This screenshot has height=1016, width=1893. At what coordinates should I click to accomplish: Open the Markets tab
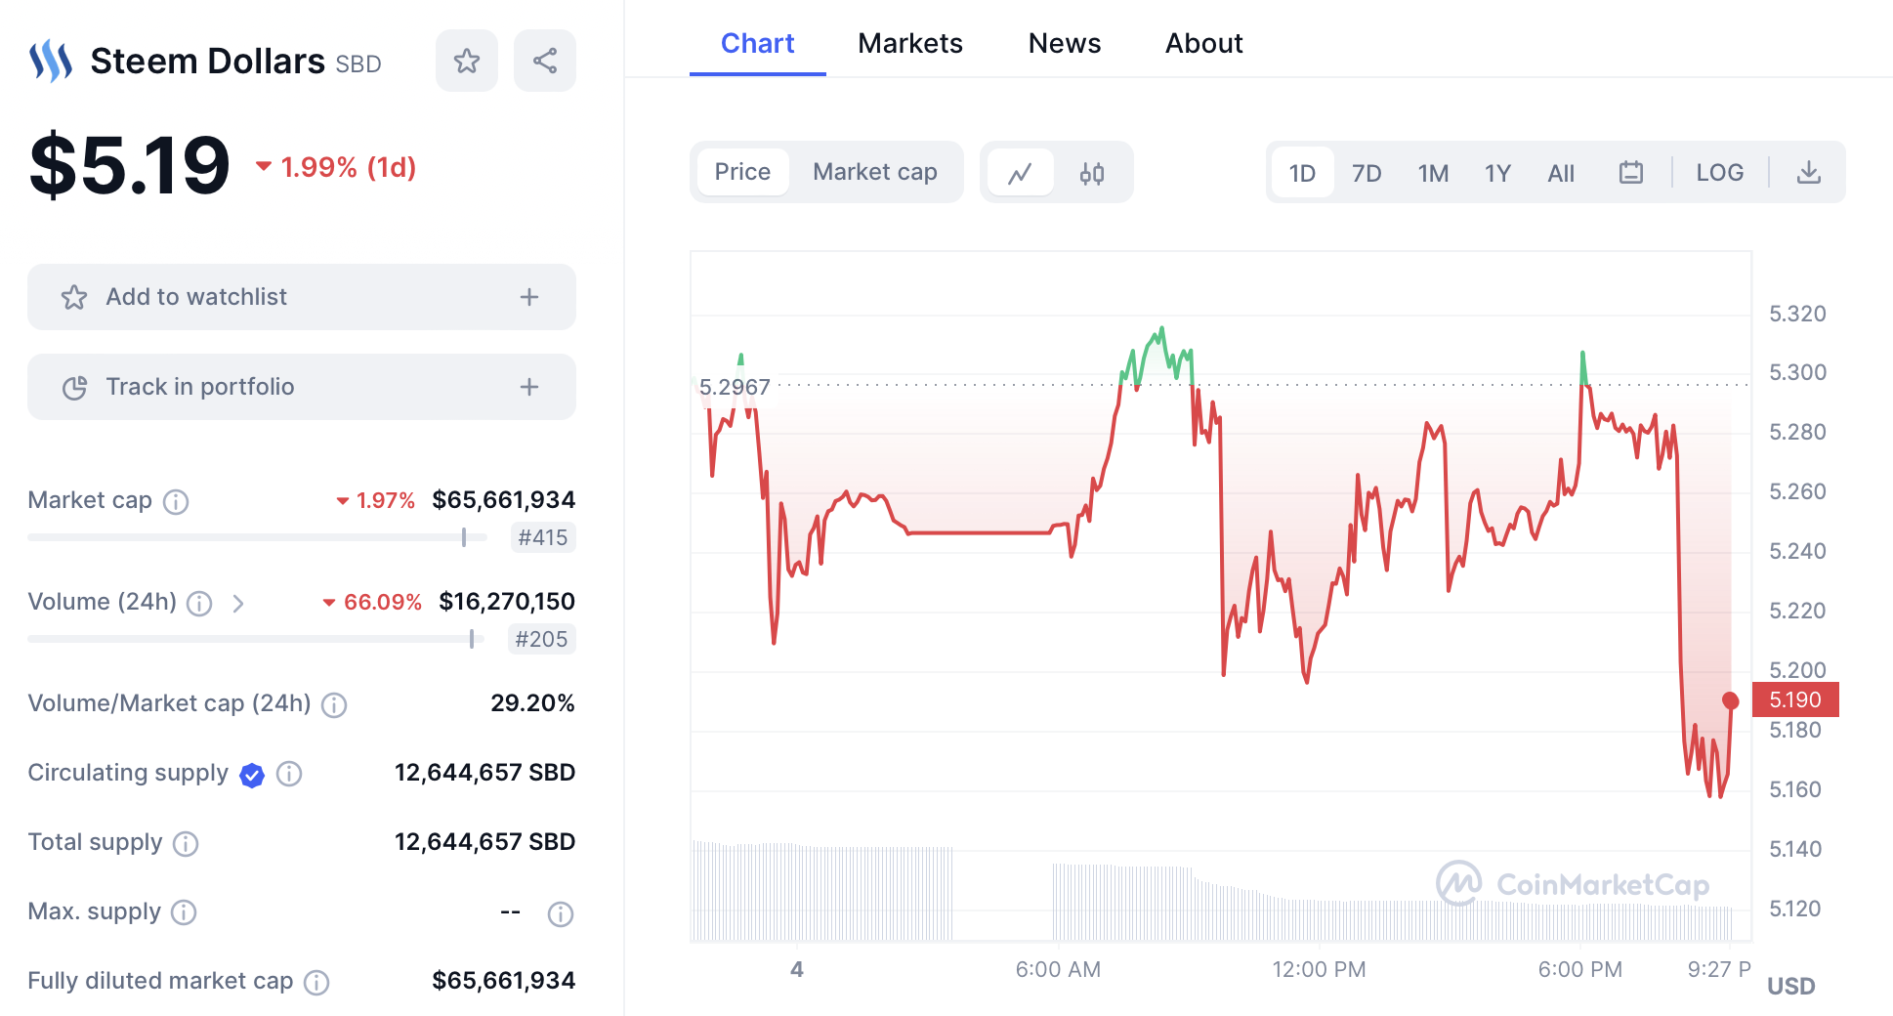909,43
